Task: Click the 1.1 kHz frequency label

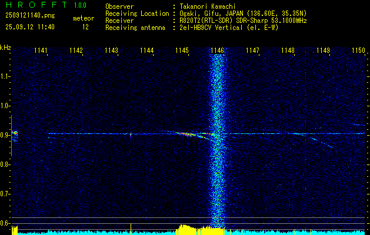Action: [x=5, y=76]
